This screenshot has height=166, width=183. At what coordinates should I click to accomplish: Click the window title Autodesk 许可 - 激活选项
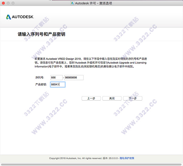(94, 3)
